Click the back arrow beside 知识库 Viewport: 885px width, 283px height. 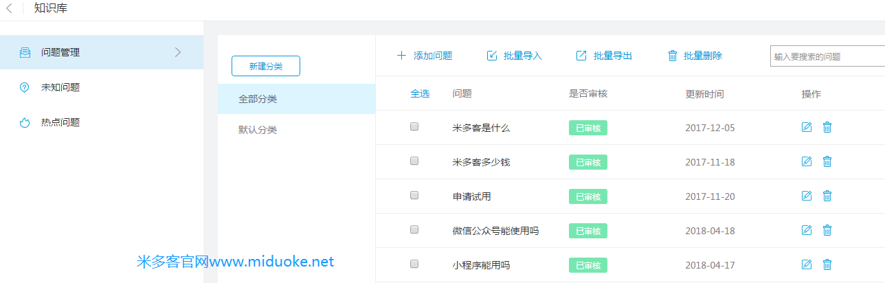[x=10, y=9]
